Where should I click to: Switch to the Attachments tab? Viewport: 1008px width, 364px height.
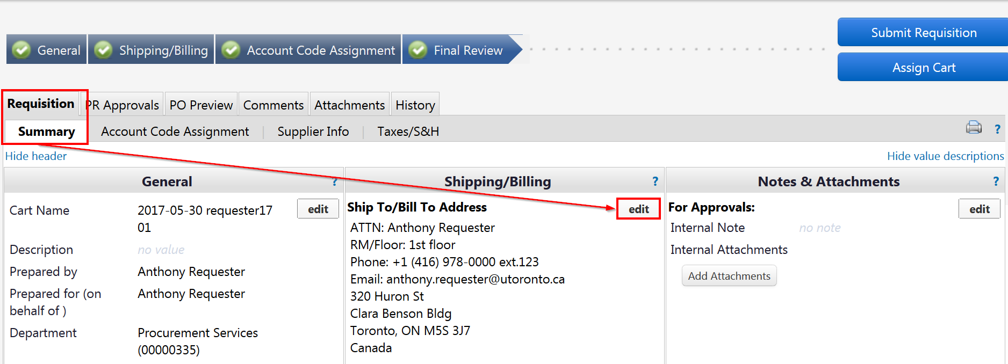349,105
